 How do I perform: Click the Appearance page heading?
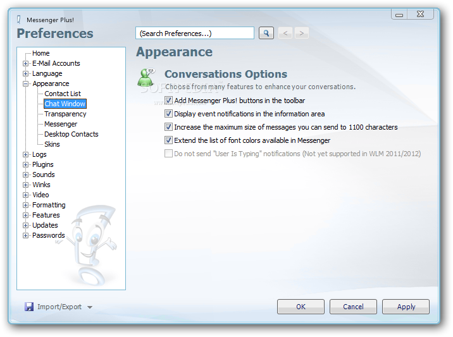[174, 52]
